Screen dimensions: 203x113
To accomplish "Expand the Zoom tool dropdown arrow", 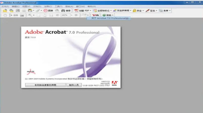I will (x=34, y=15).
